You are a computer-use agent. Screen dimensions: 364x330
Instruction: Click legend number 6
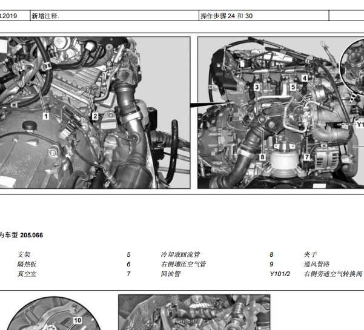tap(128, 265)
